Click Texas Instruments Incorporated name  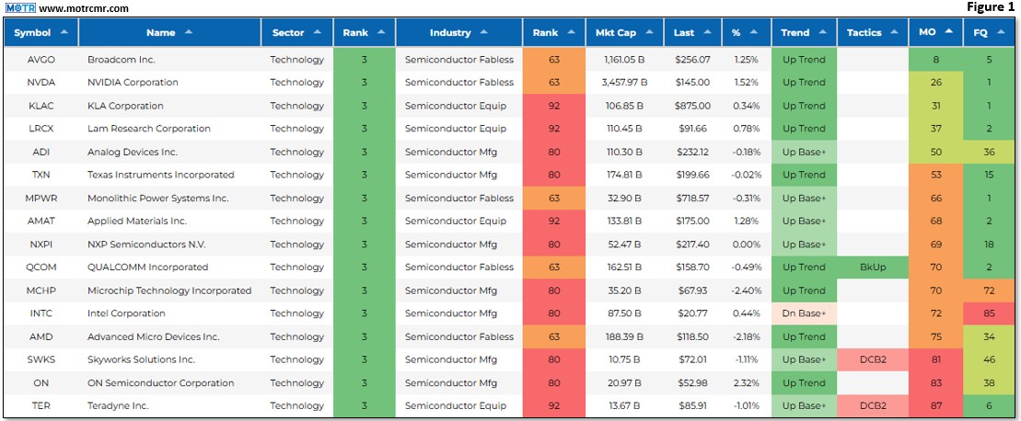click(x=161, y=175)
